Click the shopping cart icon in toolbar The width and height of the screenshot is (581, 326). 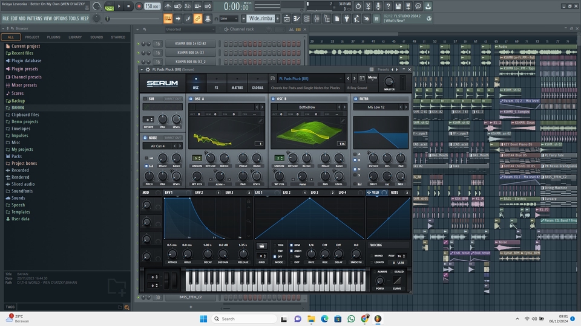[376, 19]
